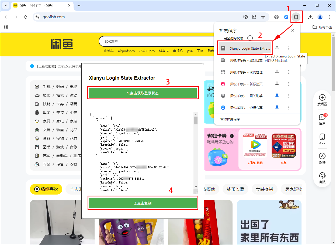Click the 小米10pro hot search term
This screenshot has width=336, height=245.
click(147, 51)
